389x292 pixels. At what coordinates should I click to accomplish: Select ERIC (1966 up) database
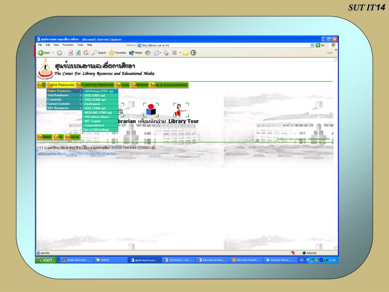(x=100, y=100)
